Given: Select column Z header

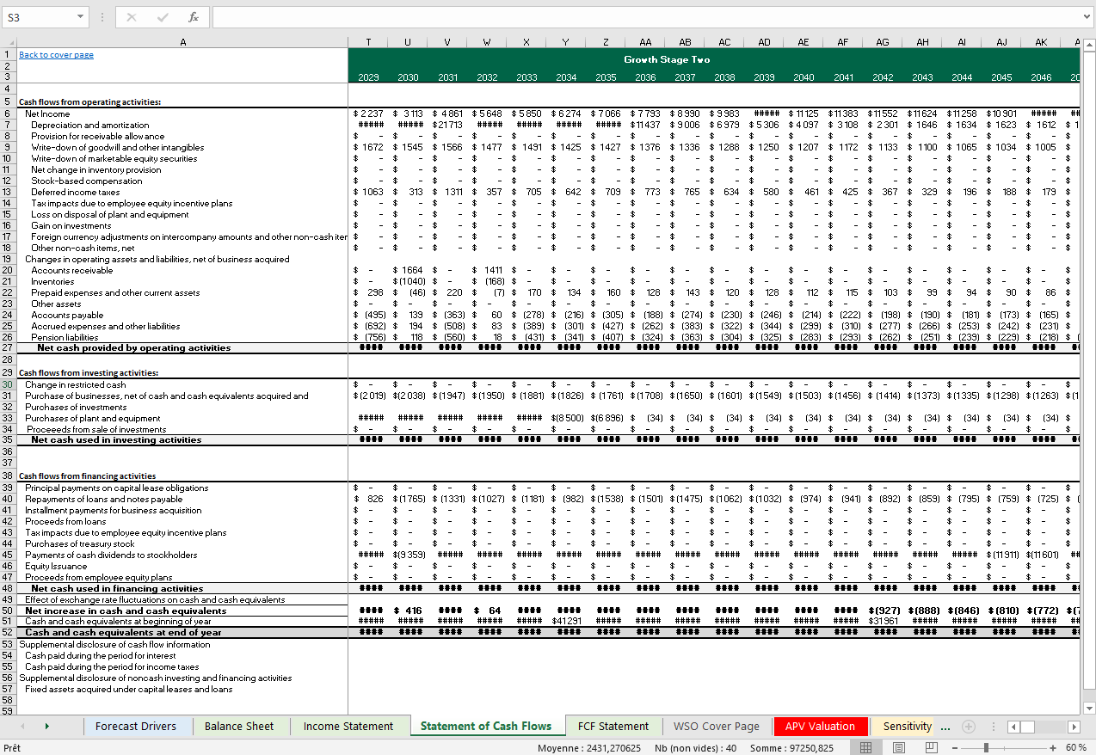Looking at the screenshot, I should [606, 42].
